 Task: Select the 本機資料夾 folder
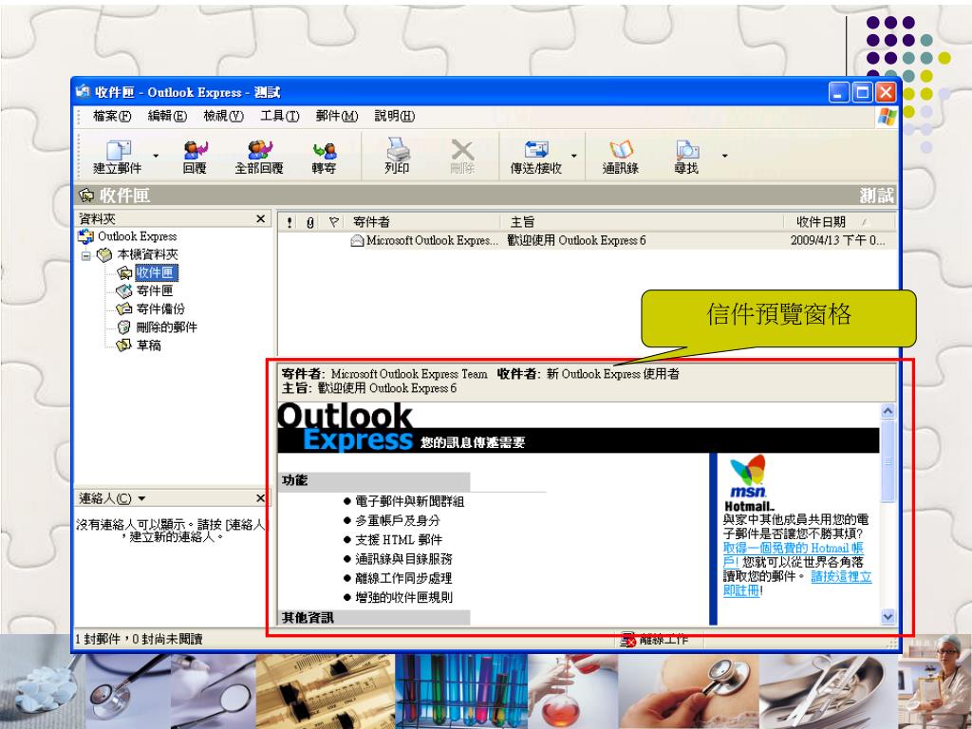(x=147, y=254)
